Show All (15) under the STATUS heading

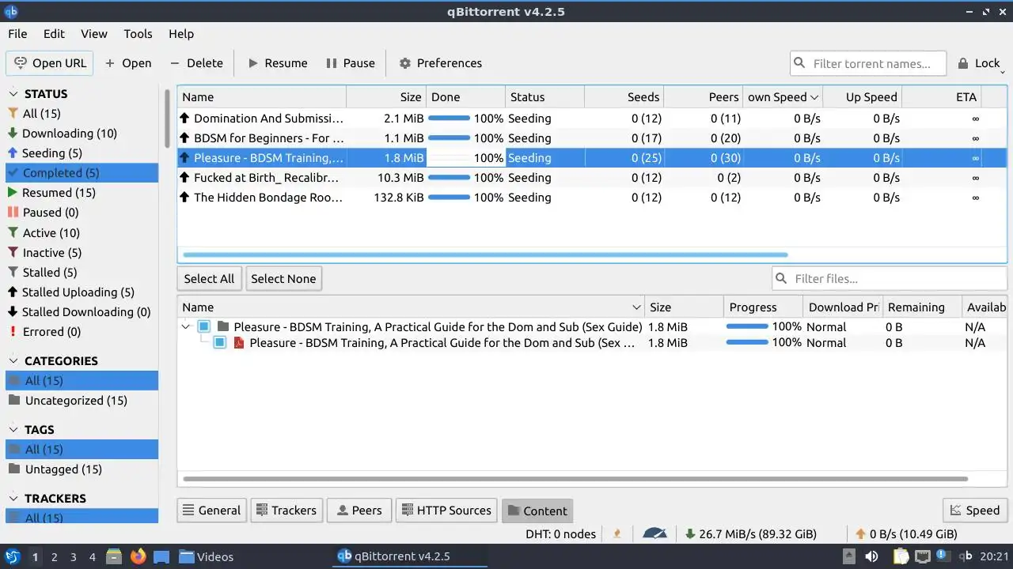pyautogui.click(x=82, y=114)
